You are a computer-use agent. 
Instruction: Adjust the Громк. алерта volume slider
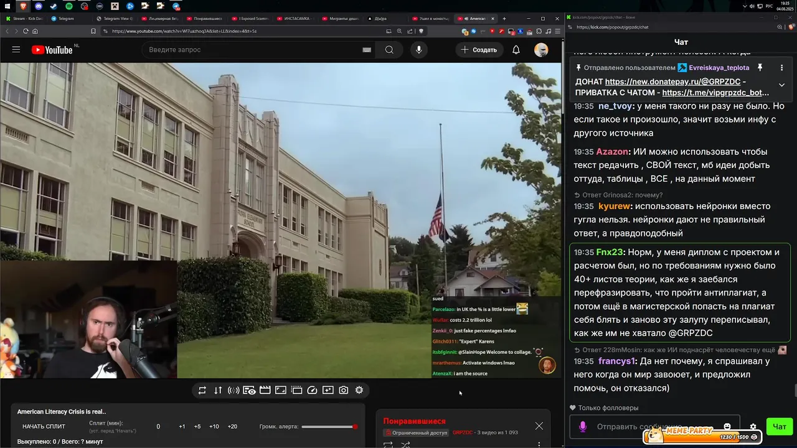click(x=329, y=426)
